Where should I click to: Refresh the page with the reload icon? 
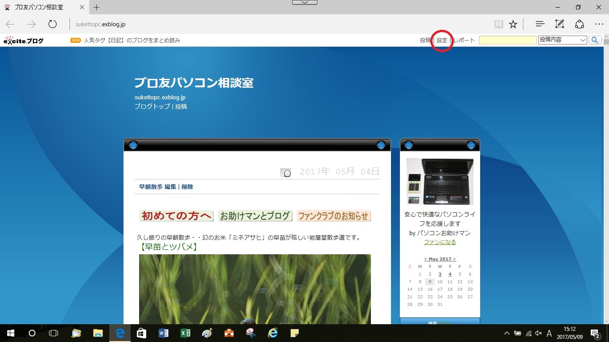pos(53,24)
